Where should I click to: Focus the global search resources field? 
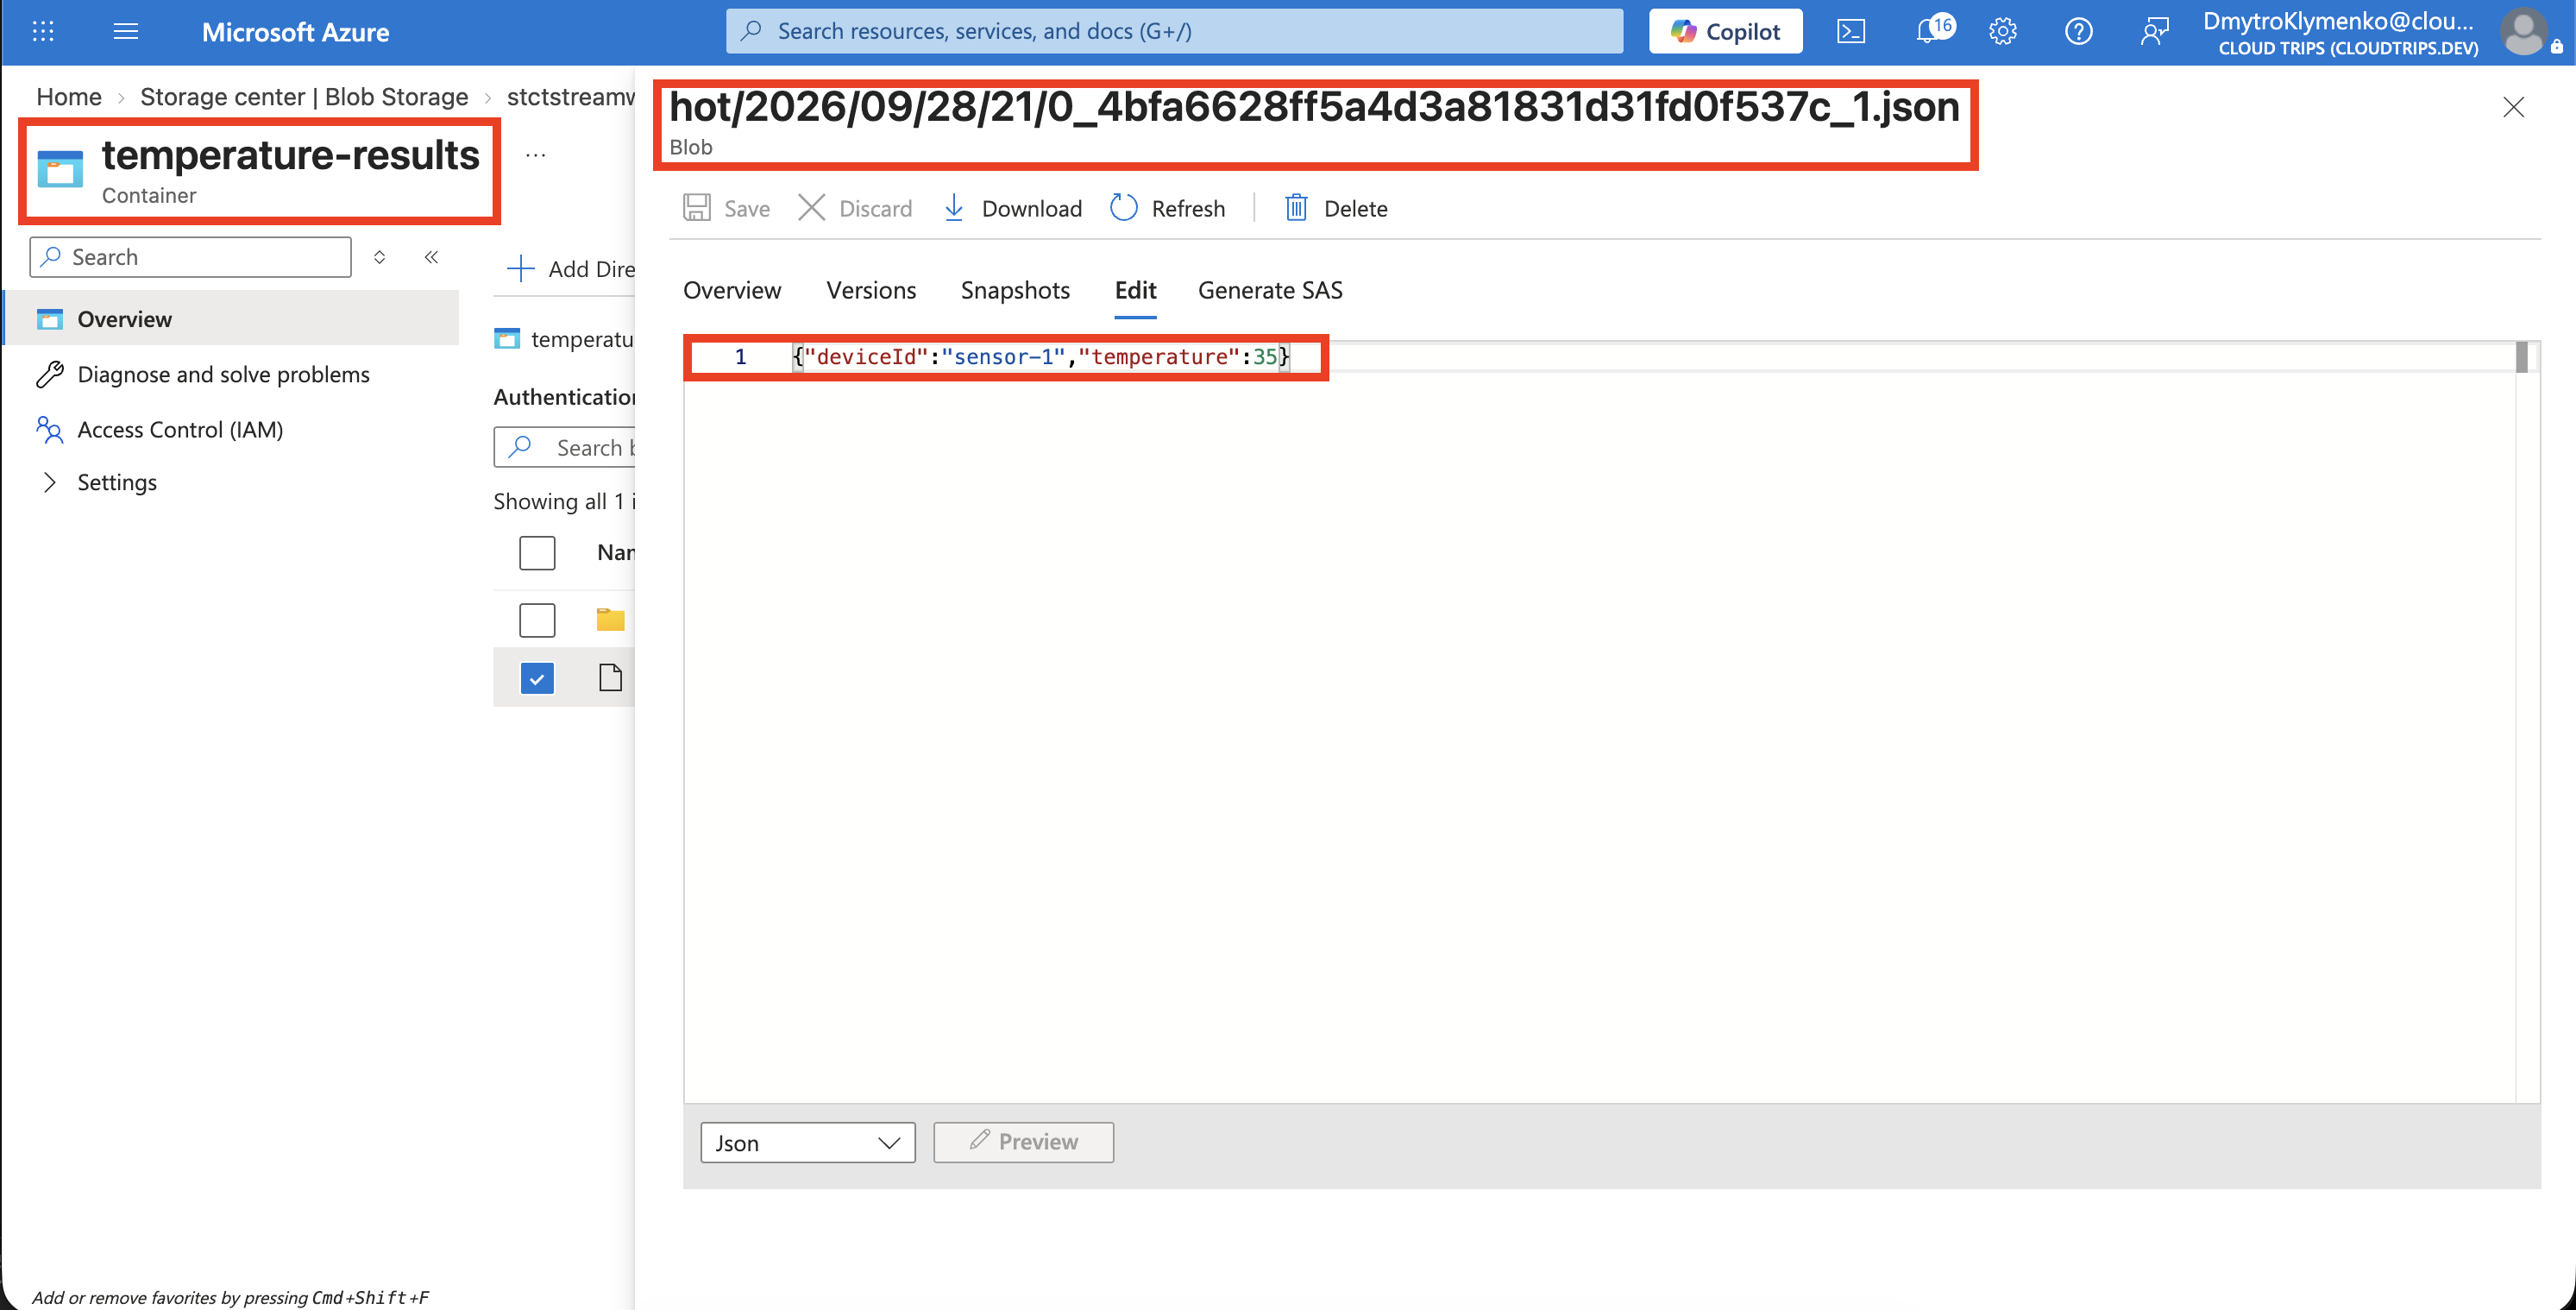tap(1174, 31)
